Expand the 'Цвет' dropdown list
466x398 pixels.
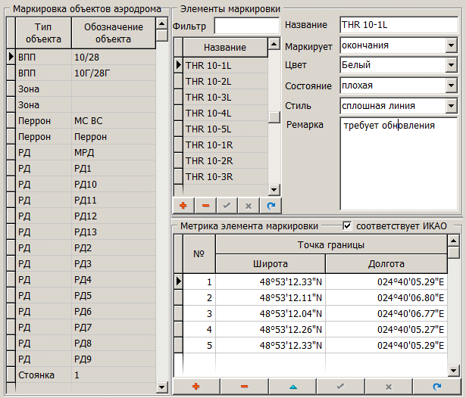(451, 65)
